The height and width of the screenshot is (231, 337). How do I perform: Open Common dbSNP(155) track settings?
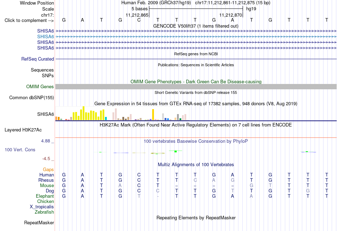(x=31, y=98)
